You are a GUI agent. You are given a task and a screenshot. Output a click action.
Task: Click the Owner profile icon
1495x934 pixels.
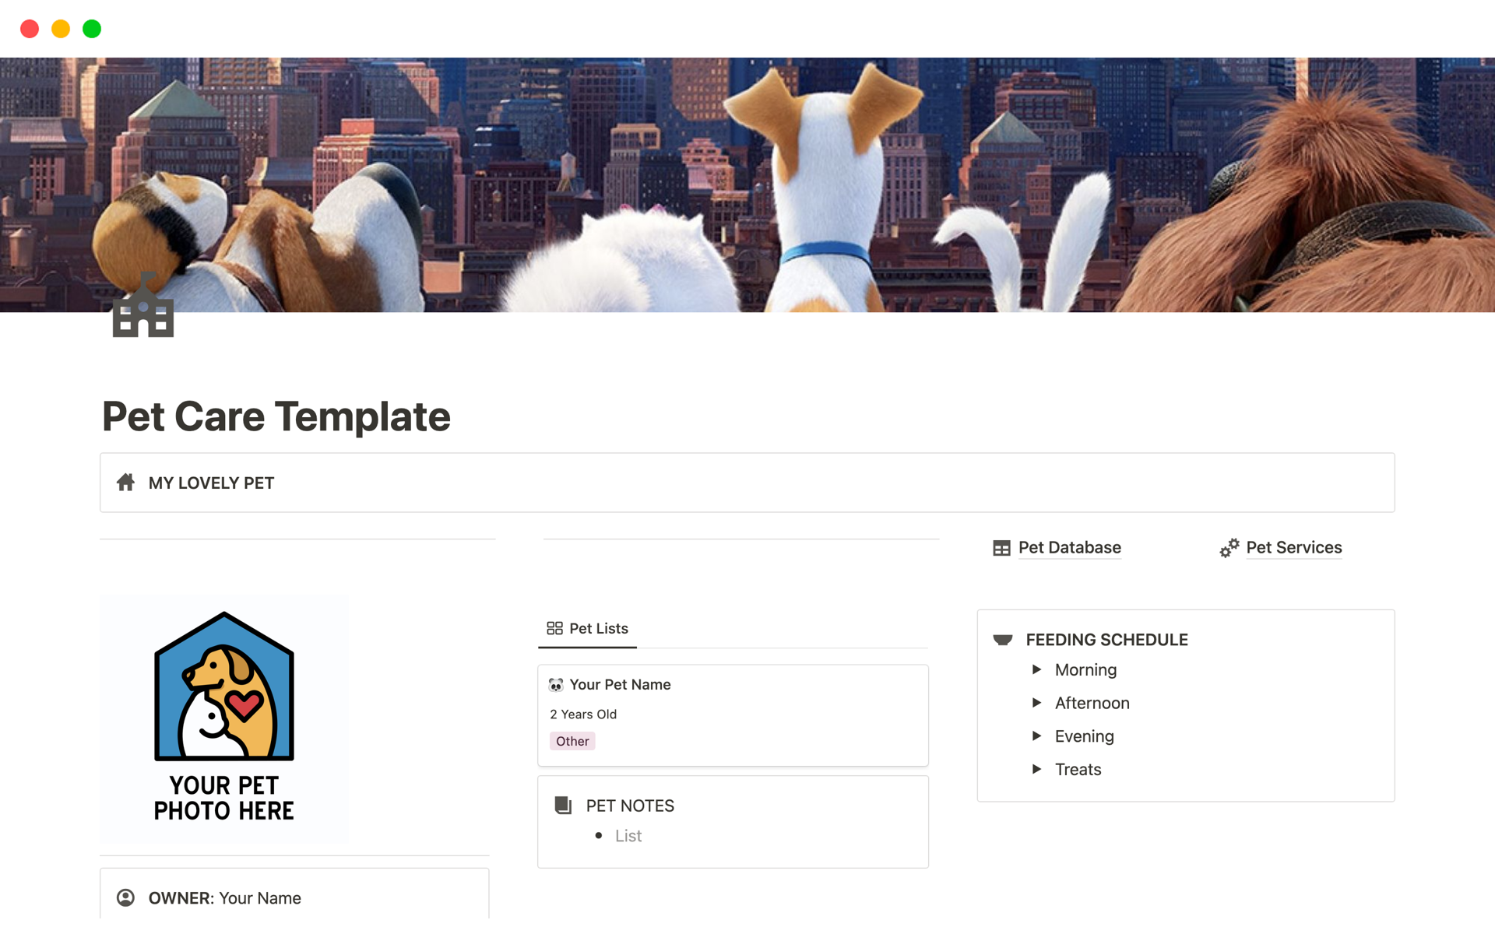[127, 897]
